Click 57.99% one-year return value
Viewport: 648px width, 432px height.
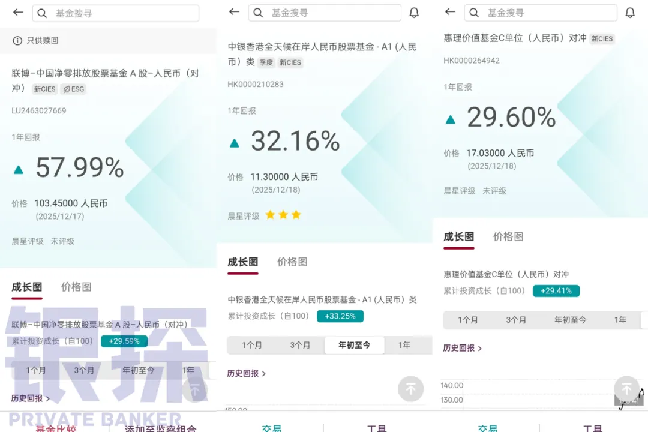[80, 167]
